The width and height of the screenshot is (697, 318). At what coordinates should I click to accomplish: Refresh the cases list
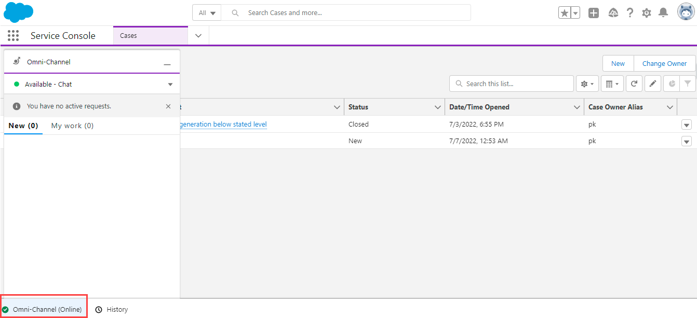click(634, 84)
